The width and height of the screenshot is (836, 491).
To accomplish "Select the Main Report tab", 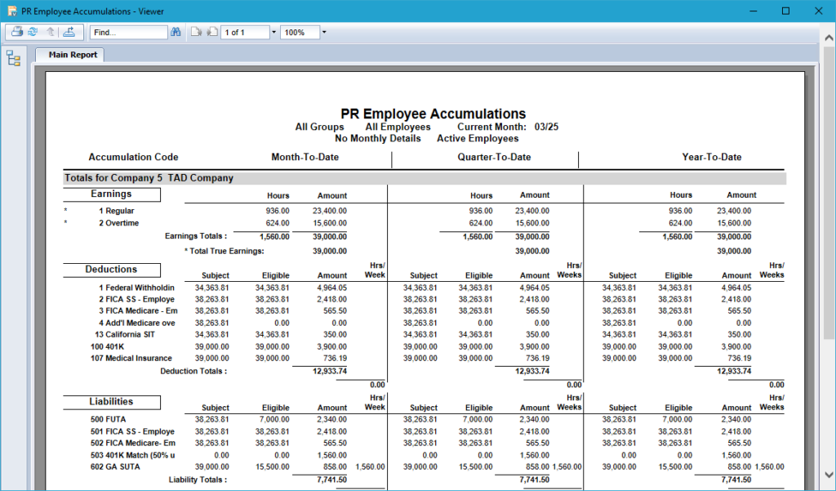I will tap(70, 55).
